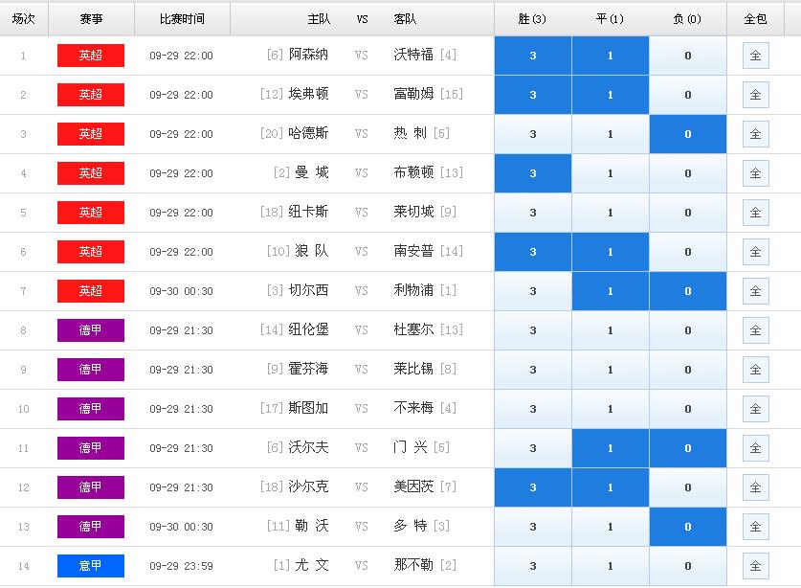This screenshot has height=588, width=801.
Task: Select all outcomes (全) for match 3
Action: point(755,134)
